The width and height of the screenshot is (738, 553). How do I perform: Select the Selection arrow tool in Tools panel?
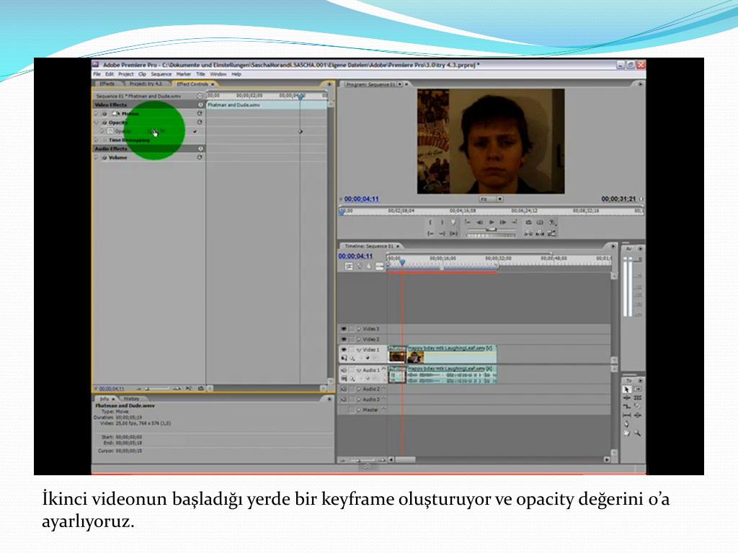pyautogui.click(x=626, y=390)
